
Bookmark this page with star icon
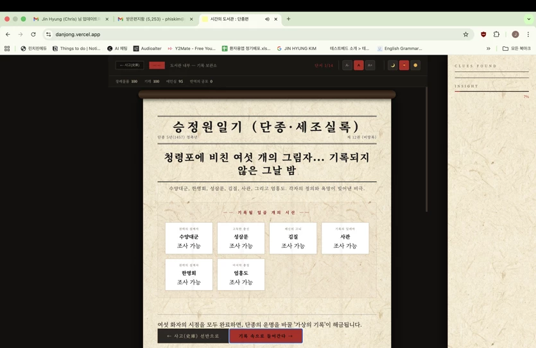(465, 34)
